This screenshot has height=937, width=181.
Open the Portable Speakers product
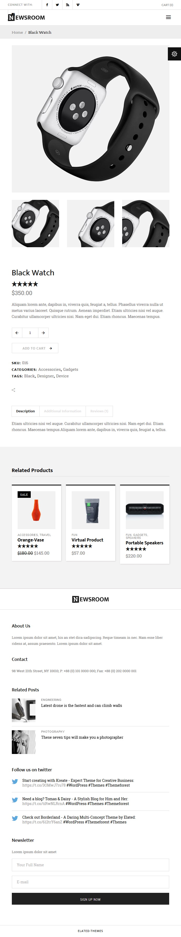pos(144,543)
